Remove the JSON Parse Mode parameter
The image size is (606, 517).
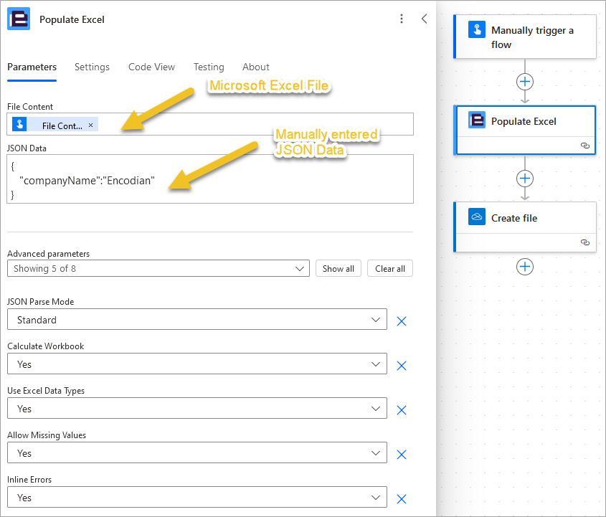(402, 321)
